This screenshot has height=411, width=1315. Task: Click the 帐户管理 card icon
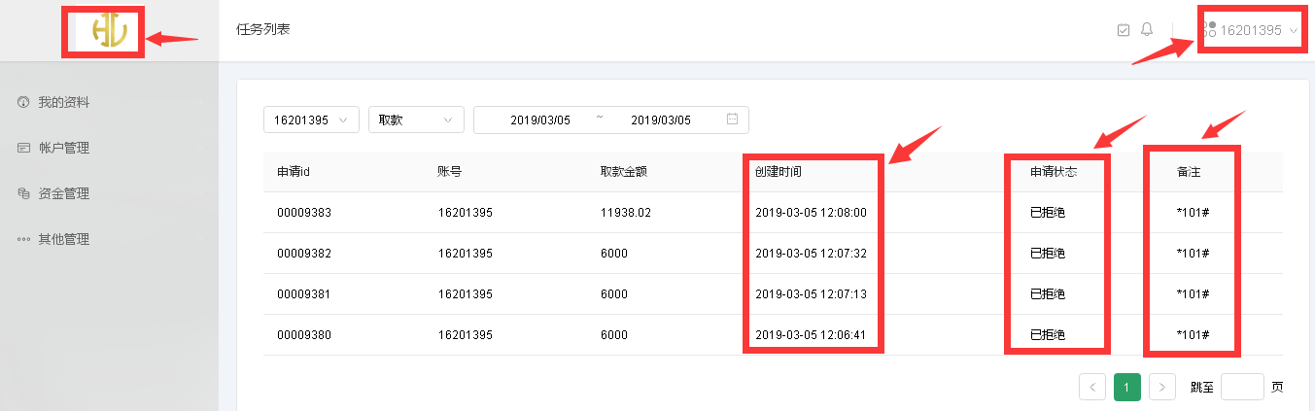tap(23, 149)
